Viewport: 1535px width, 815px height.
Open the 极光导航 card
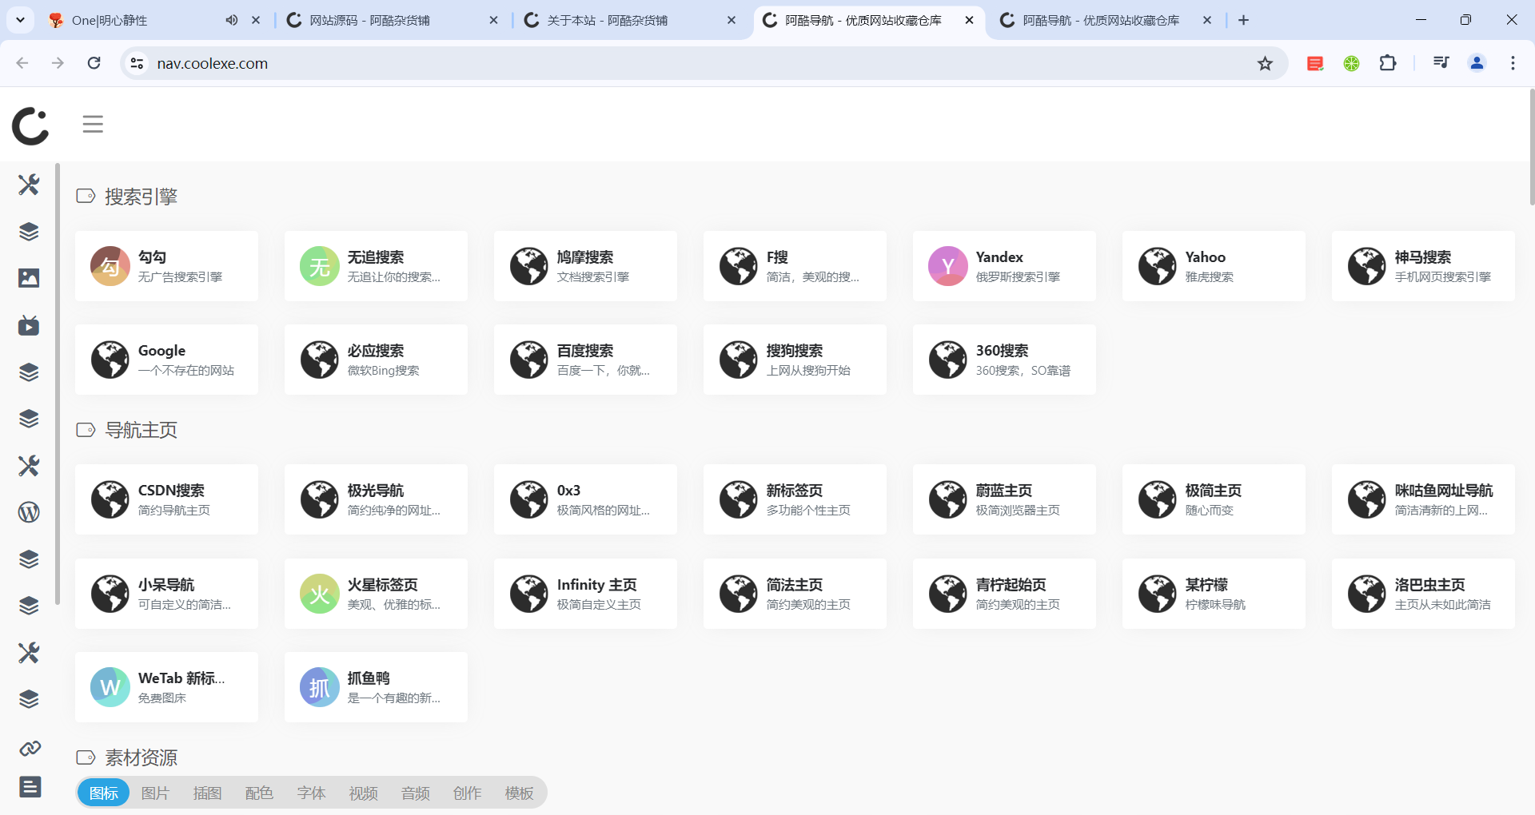376,499
